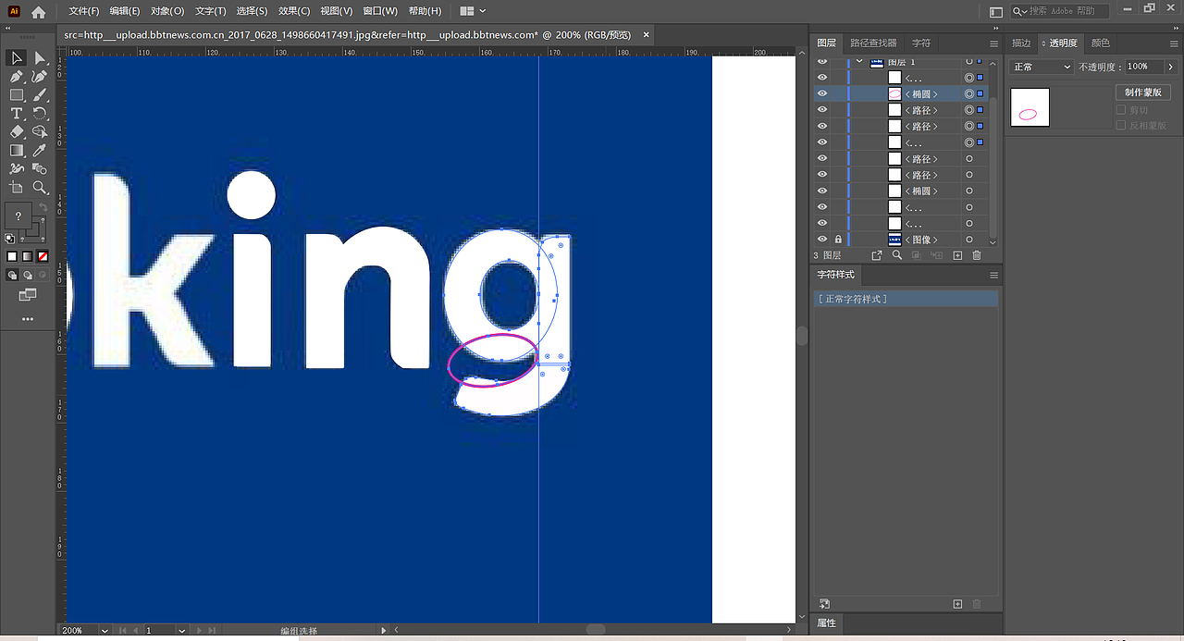Select the Curvature tool

40,77
